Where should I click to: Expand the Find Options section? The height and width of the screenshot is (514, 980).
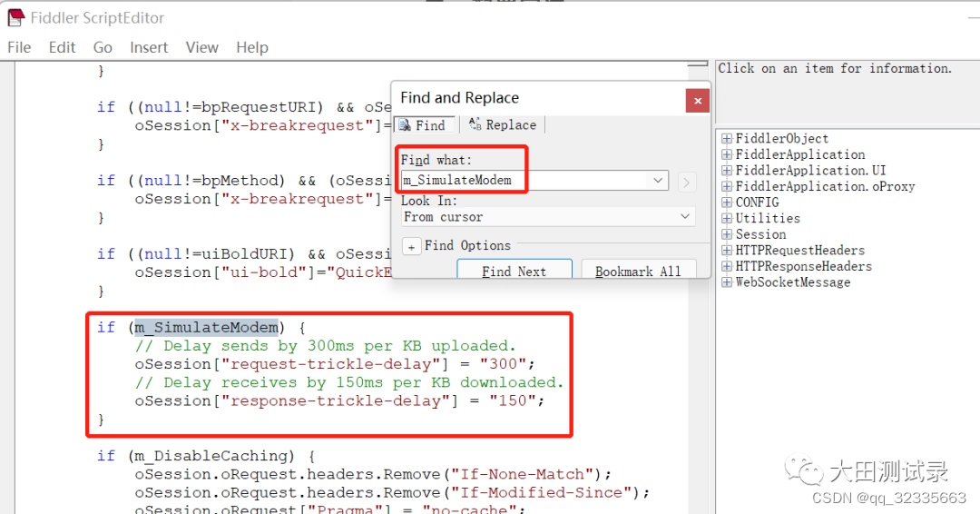click(x=411, y=247)
